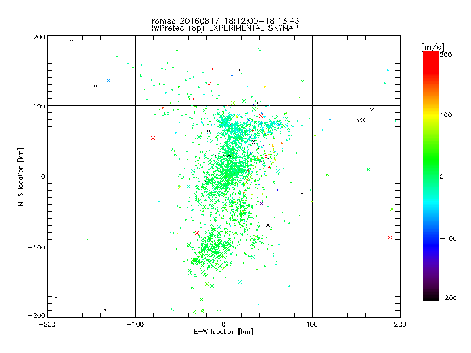This screenshot has width=471, height=353.
Task: Select the N-S axis tick label '100'
Action: [x=39, y=106]
